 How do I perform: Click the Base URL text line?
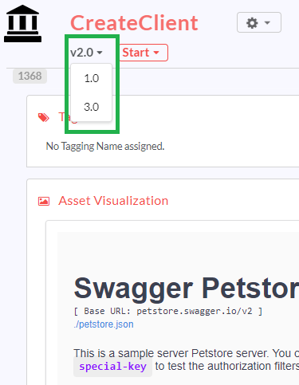coord(168,311)
